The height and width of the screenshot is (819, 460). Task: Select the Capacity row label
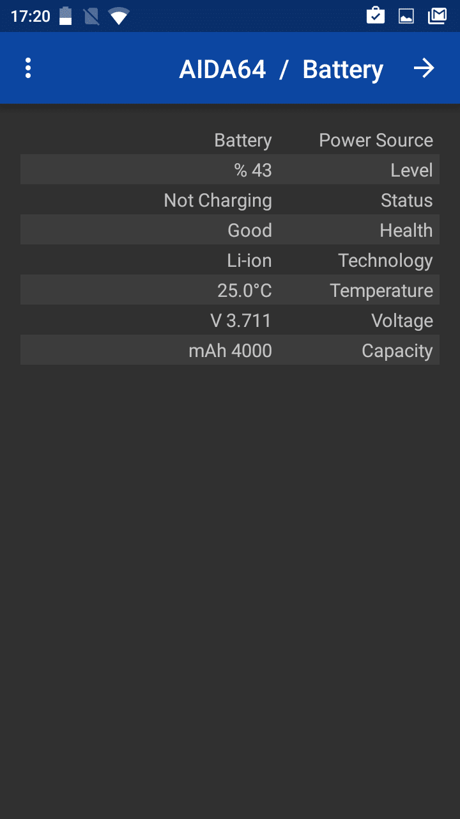(397, 351)
